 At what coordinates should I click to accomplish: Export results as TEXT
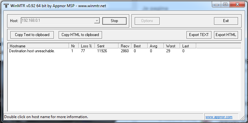click(x=199, y=35)
